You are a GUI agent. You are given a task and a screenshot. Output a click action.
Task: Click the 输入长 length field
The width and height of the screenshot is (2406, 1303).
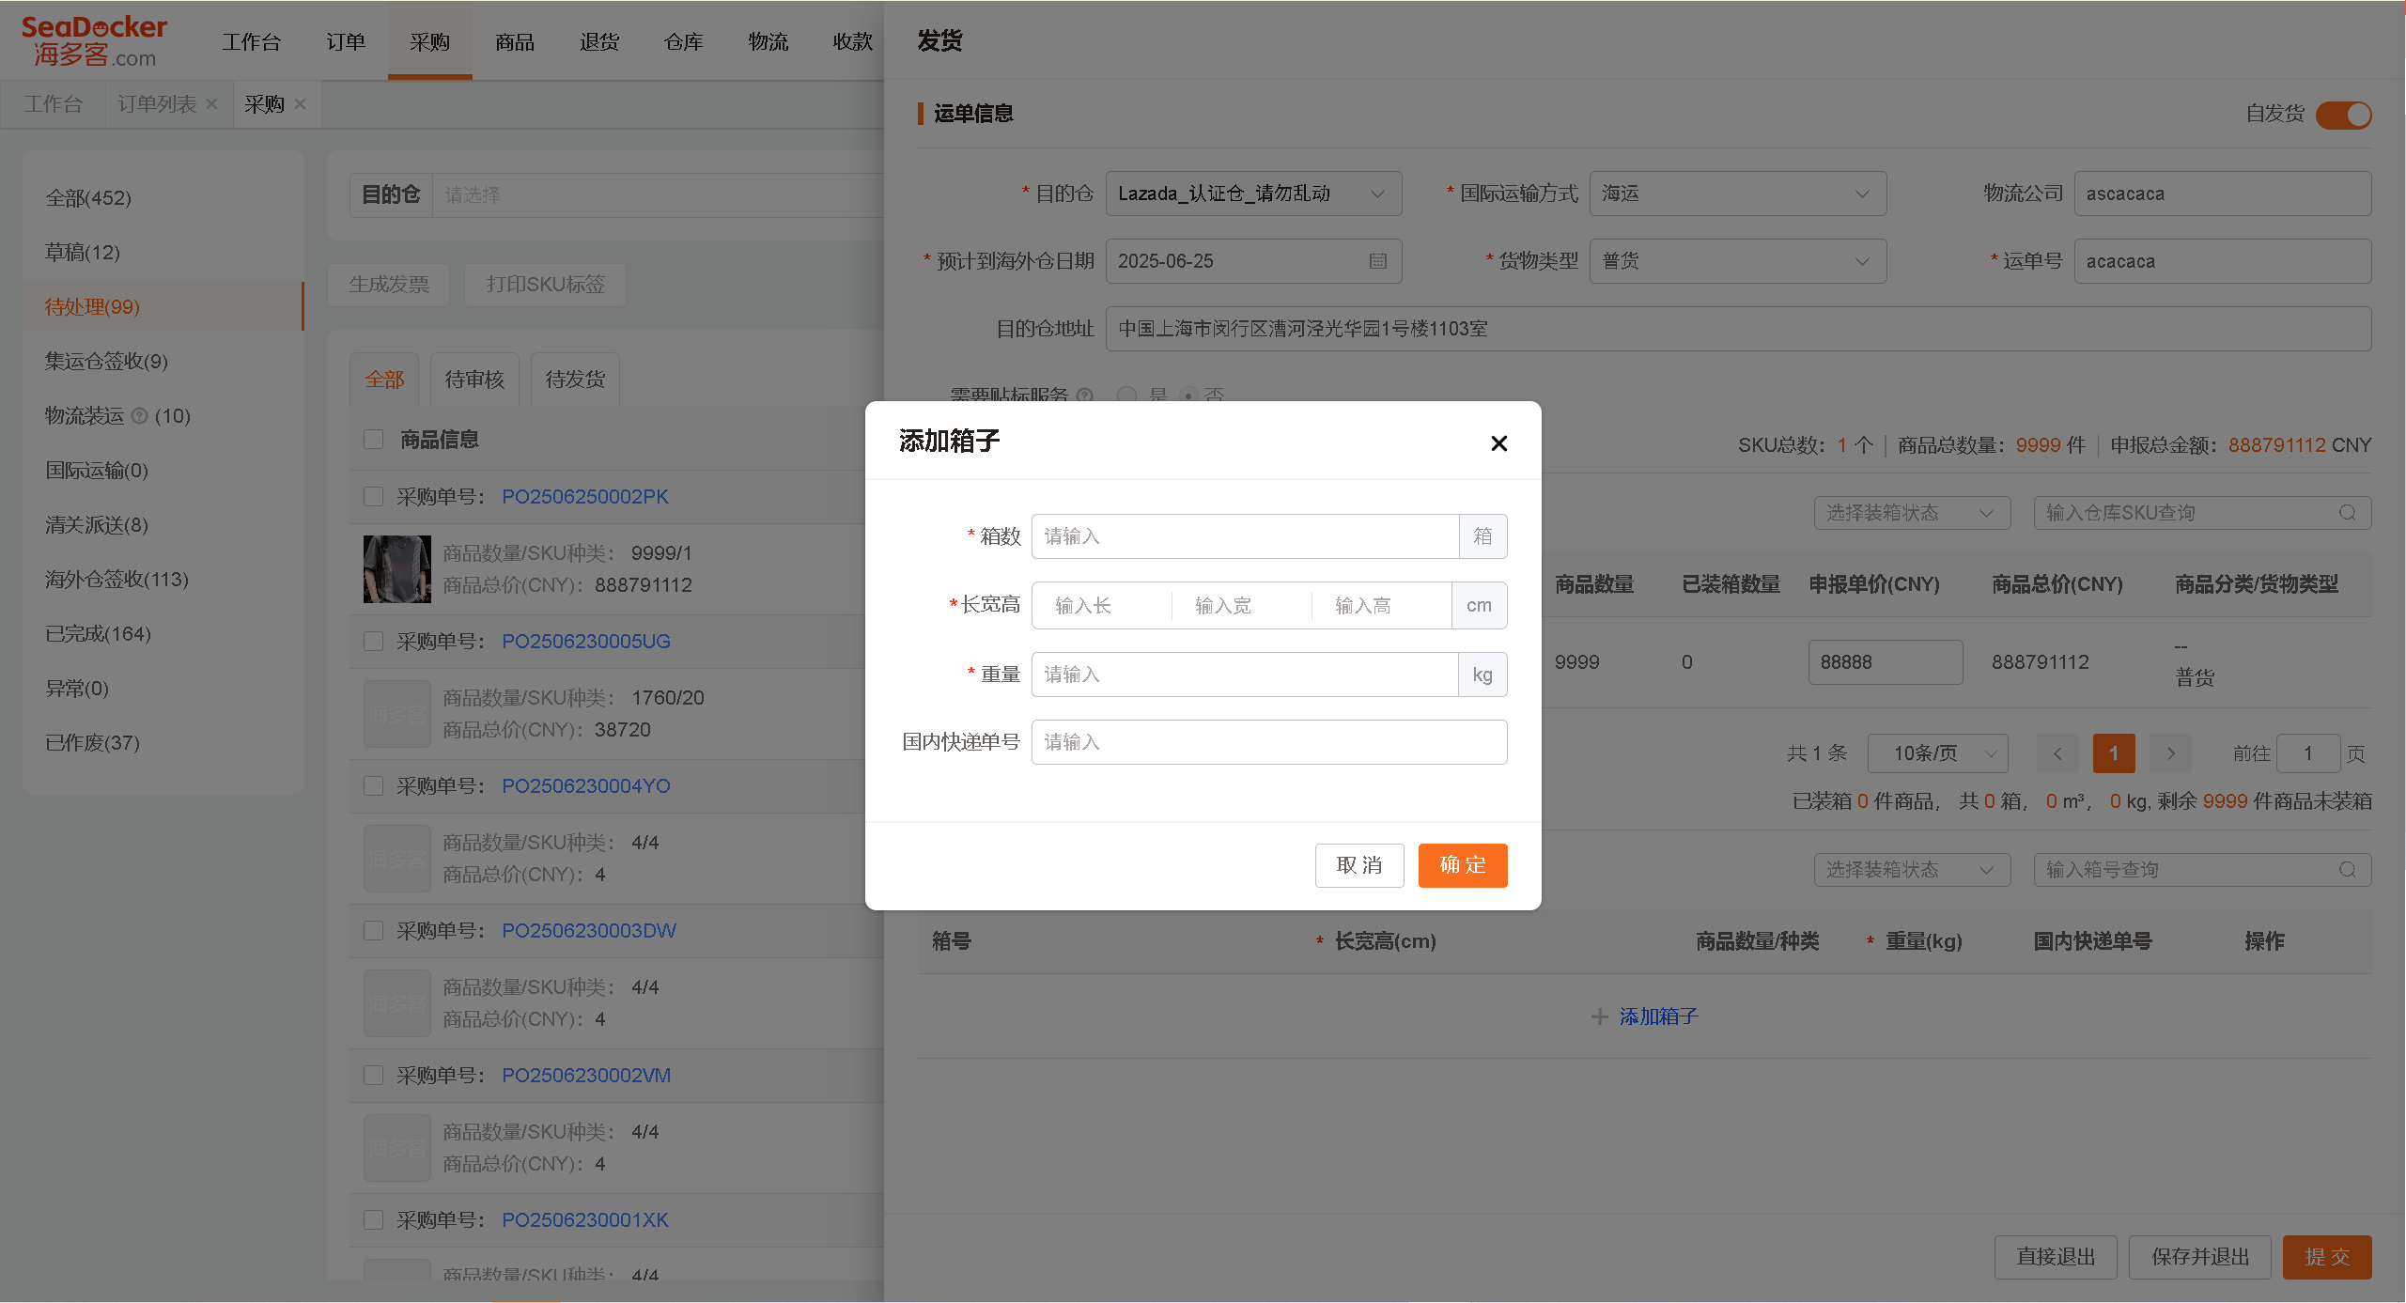(x=1101, y=606)
